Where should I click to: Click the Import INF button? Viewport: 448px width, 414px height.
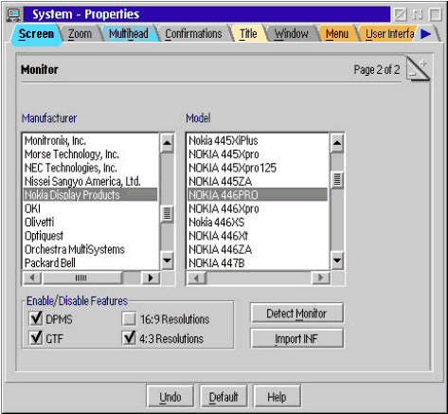(296, 338)
